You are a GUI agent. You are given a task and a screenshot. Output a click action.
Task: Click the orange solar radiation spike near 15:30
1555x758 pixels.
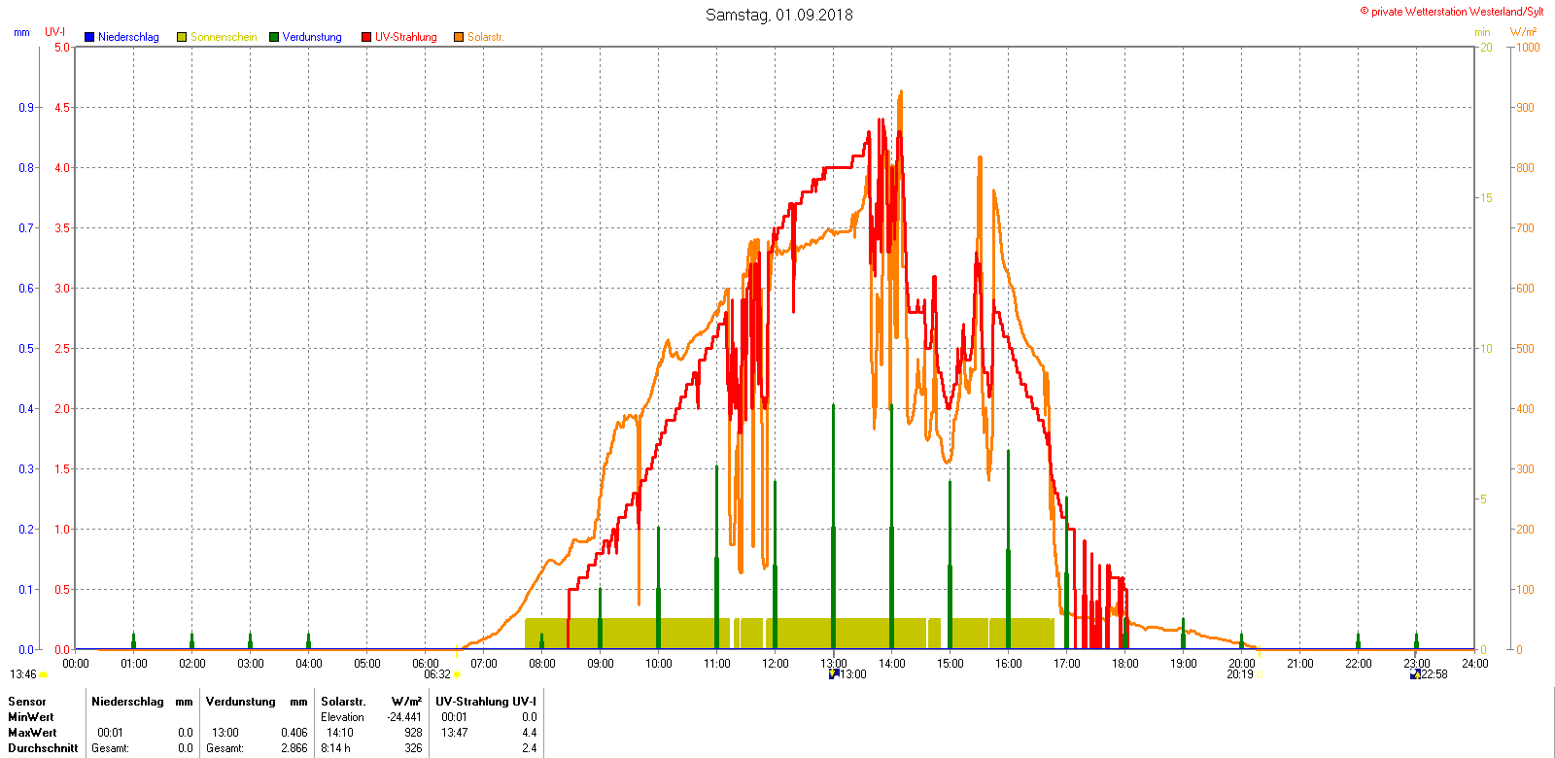pos(980,158)
